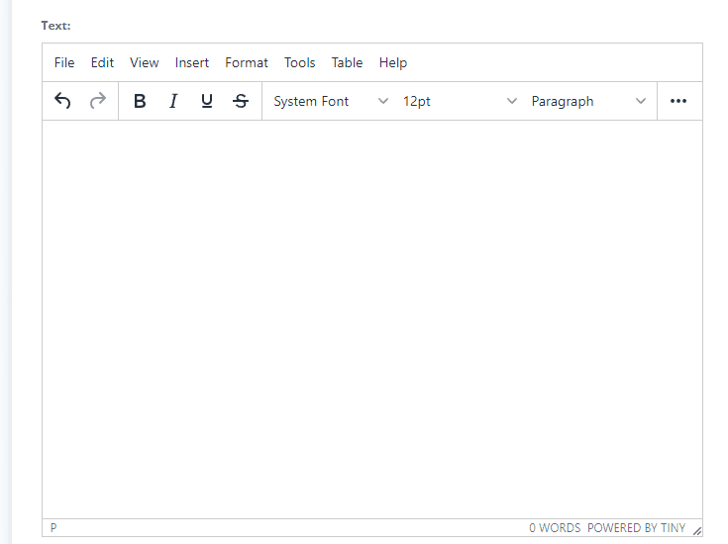Open the Help menu
This screenshot has width=728, height=544.
[393, 62]
